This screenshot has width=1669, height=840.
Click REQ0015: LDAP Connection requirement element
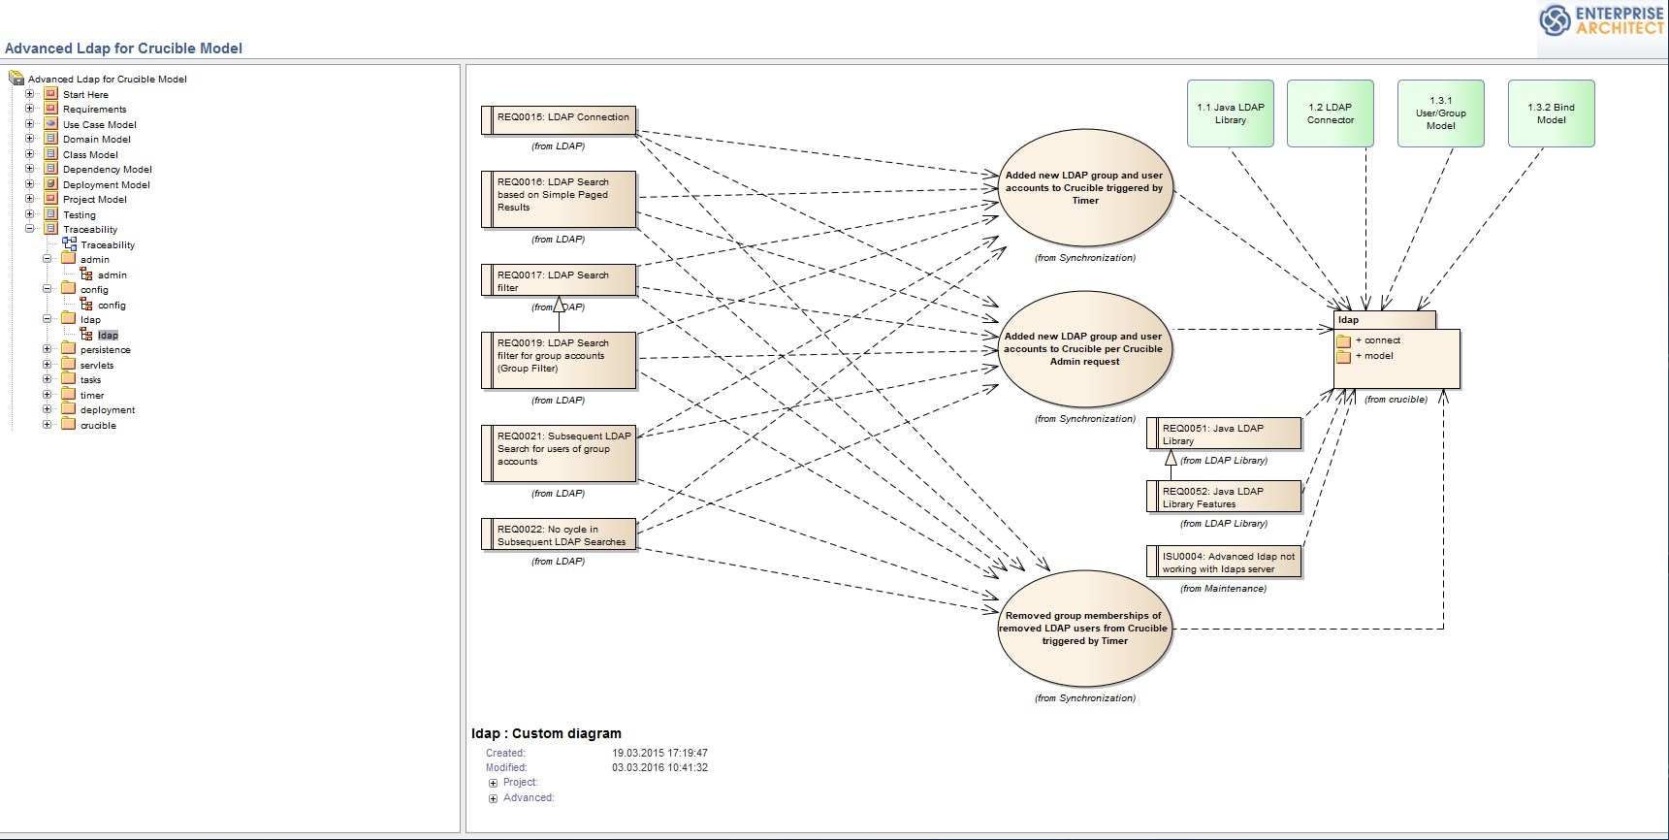pos(562,118)
